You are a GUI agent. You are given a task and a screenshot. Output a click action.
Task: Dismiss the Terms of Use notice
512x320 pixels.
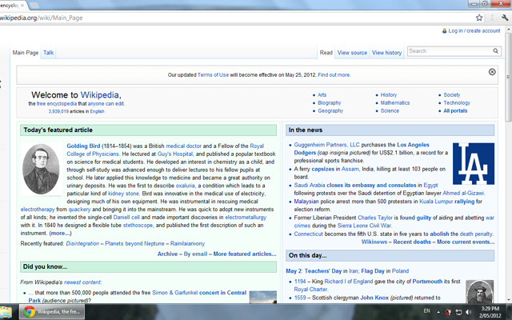492,72
